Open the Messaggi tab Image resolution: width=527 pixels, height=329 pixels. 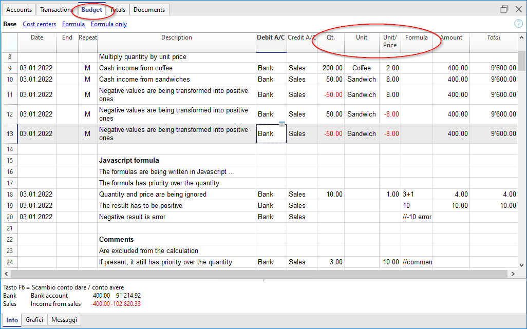click(64, 319)
